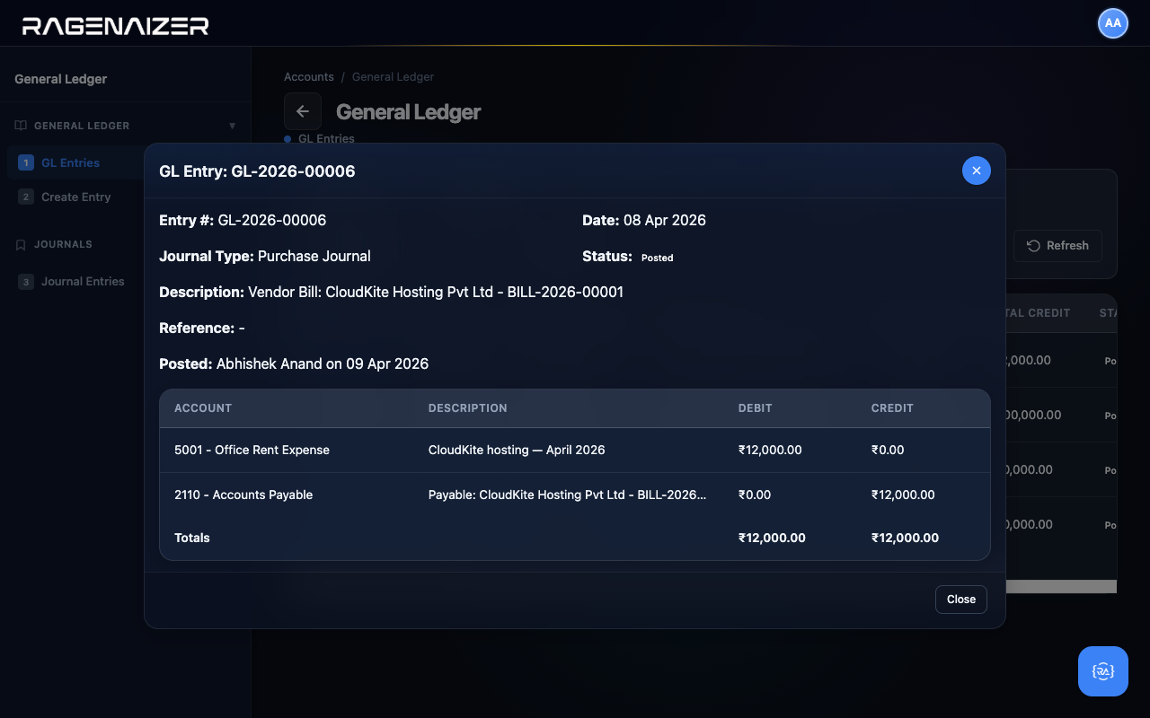Click CloudKite hosting — April 2026 description

[x=517, y=450]
